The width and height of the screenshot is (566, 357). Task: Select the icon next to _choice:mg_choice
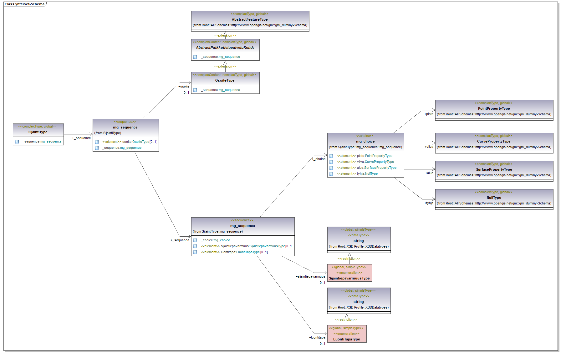coord(195,240)
